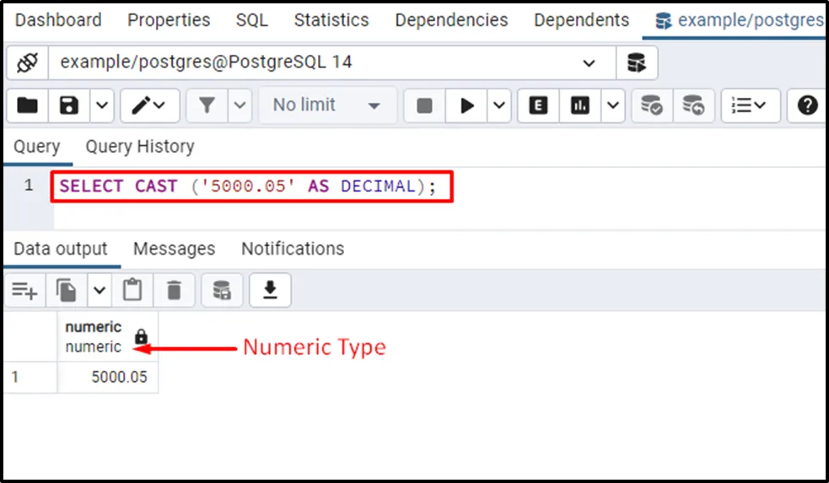Open the execute options dropdown arrow
Screen dimensions: 829x483
[500, 105]
